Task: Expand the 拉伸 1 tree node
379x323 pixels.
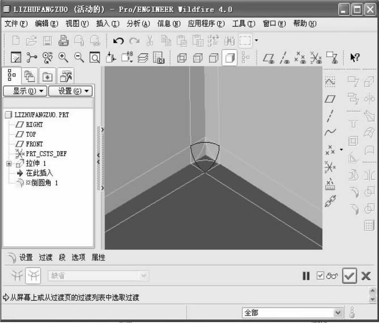Action: coord(9,163)
